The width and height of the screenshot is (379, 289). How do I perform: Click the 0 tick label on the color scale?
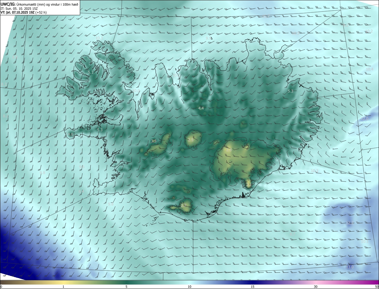coord(1,287)
